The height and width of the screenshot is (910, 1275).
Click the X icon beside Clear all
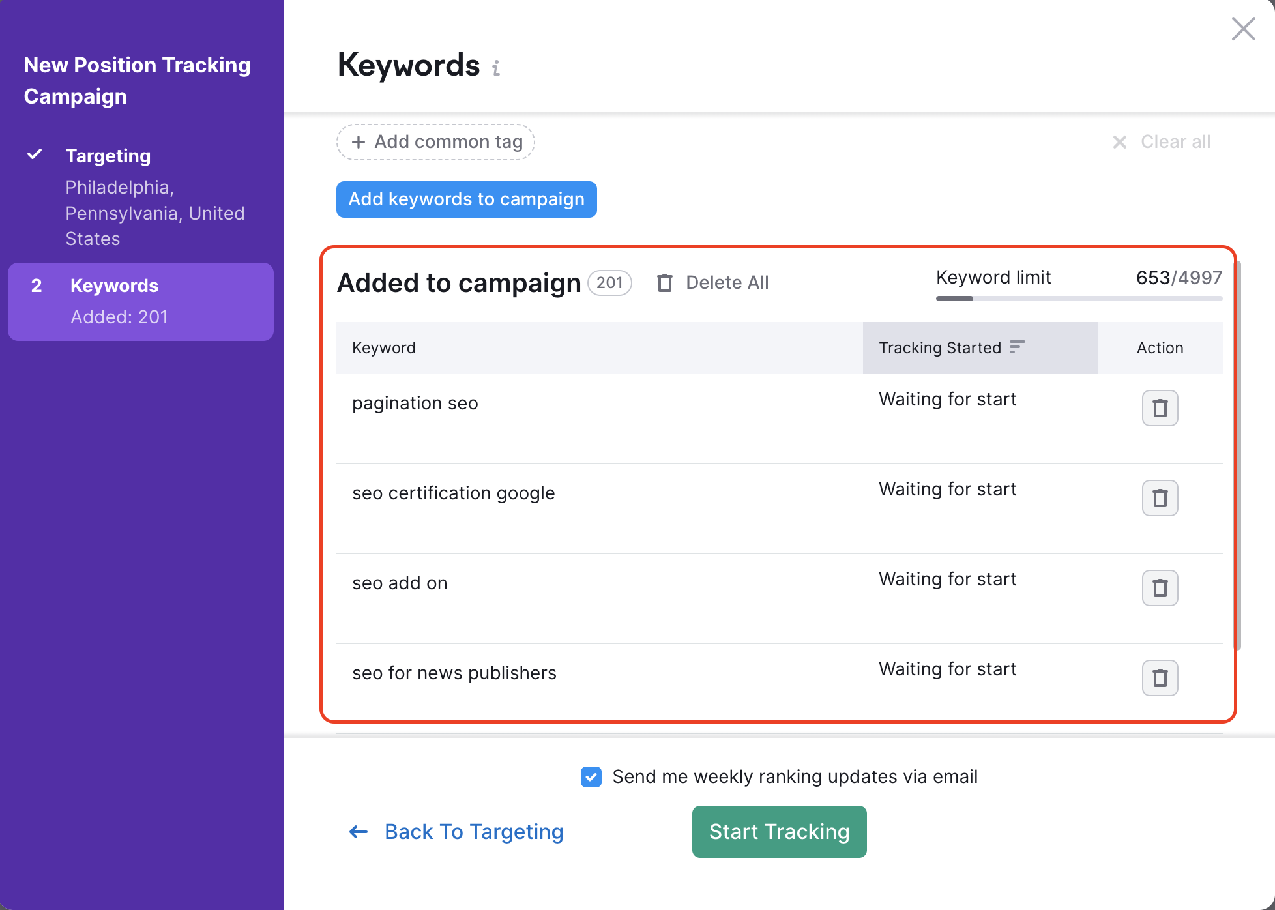[1119, 142]
